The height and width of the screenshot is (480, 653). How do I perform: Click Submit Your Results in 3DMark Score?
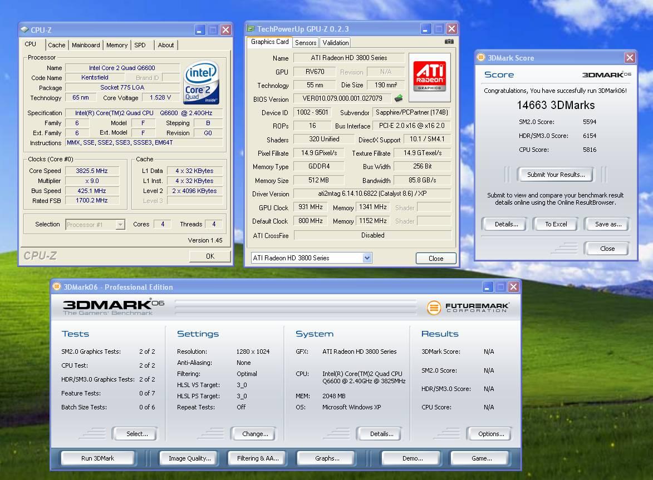pos(556,175)
